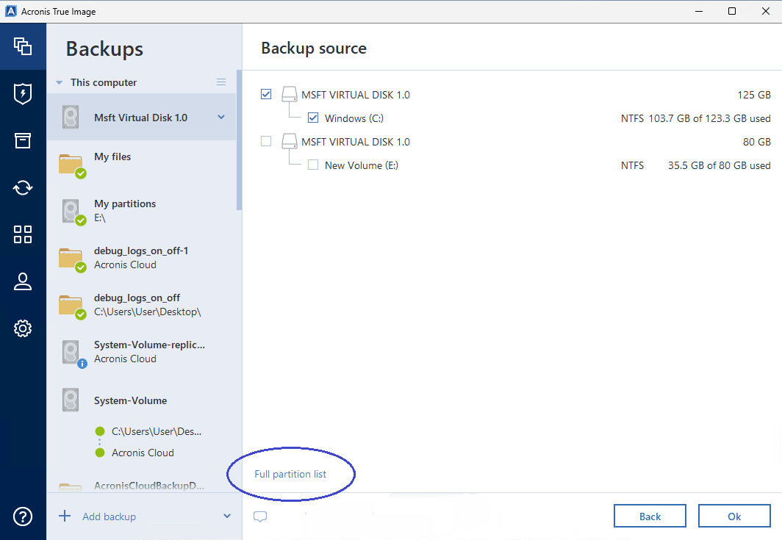Uncheck the Windows (C:) partition

pos(313,118)
